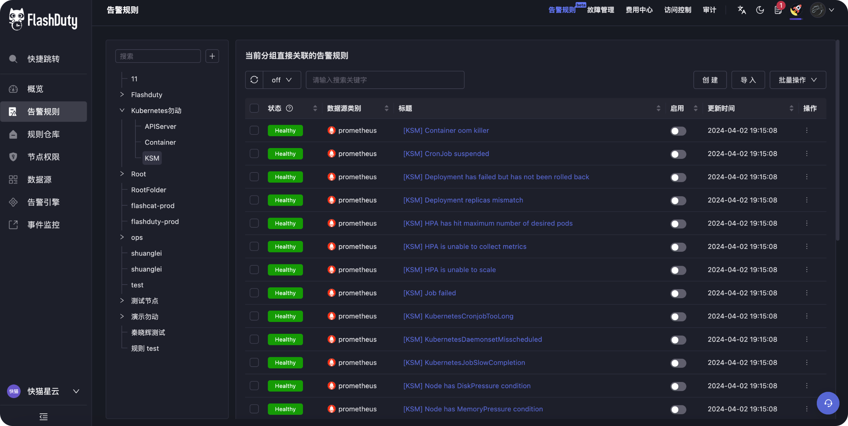Viewport: 848px width, 426px height.
Task: Enable the Container oom killer rule toggle
Action: point(678,131)
